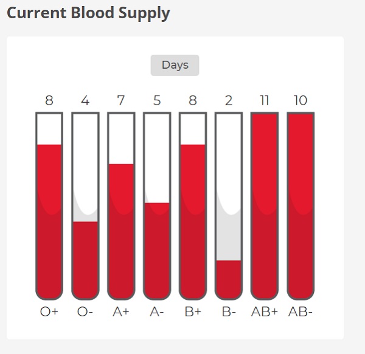Click the A- blood type label

(x=157, y=312)
